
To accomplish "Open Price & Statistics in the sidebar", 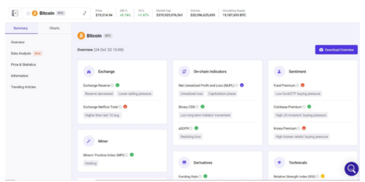I will click(x=24, y=64).
